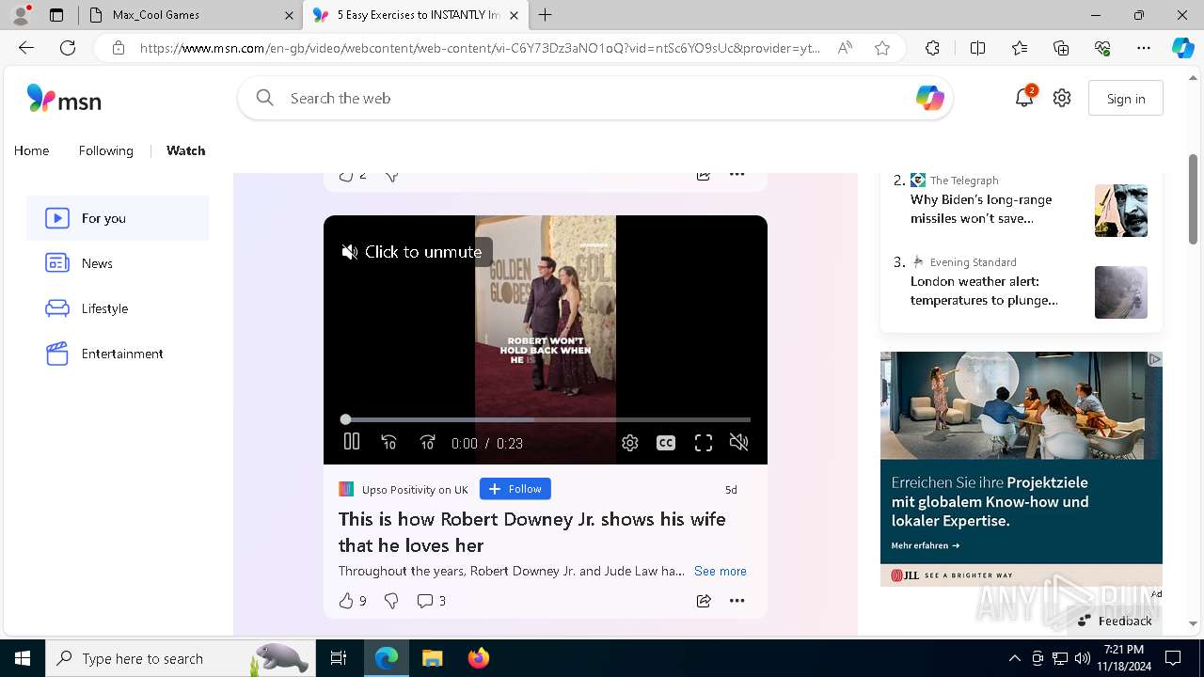Open the News section
Screen dimensions: 1204x677
[118, 263]
